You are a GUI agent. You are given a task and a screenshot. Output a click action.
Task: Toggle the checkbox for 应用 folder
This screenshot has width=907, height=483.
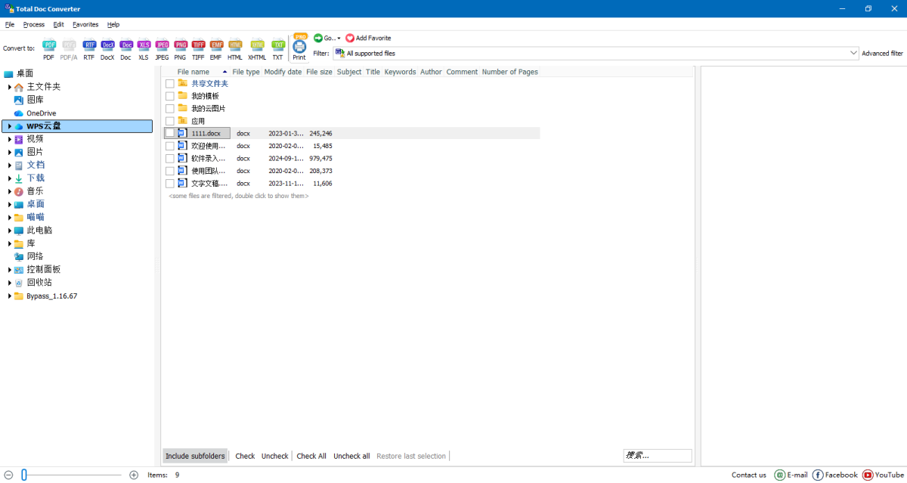click(x=170, y=121)
